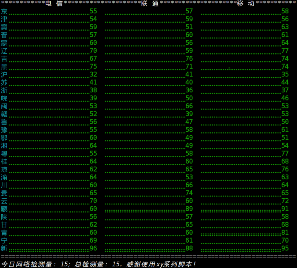Select the 粤 province row label
This screenshot has width=297, height=268.
(4, 154)
